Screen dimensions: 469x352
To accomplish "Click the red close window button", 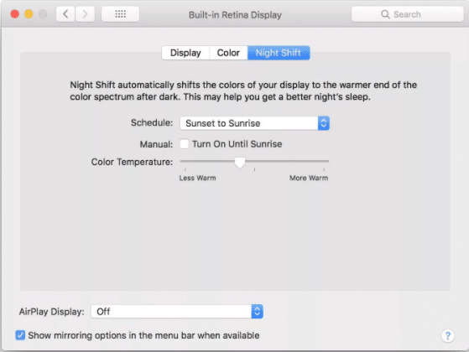I will (x=14, y=14).
